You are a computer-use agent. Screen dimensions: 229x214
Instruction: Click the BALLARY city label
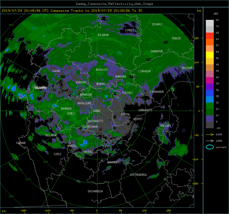pyautogui.click(x=166, y=126)
